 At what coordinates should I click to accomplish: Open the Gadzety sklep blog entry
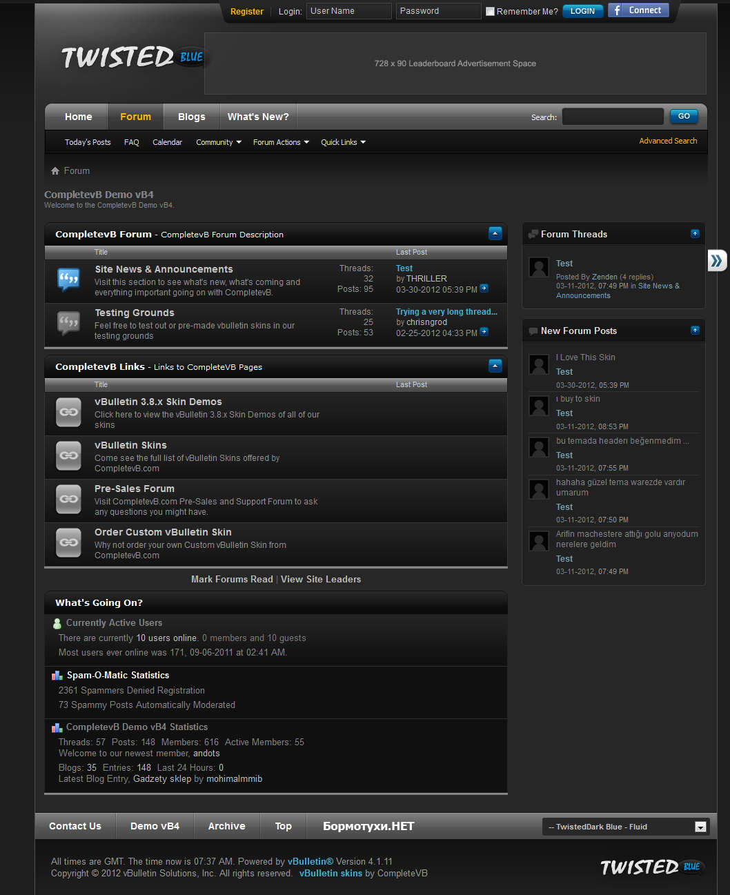pos(162,778)
